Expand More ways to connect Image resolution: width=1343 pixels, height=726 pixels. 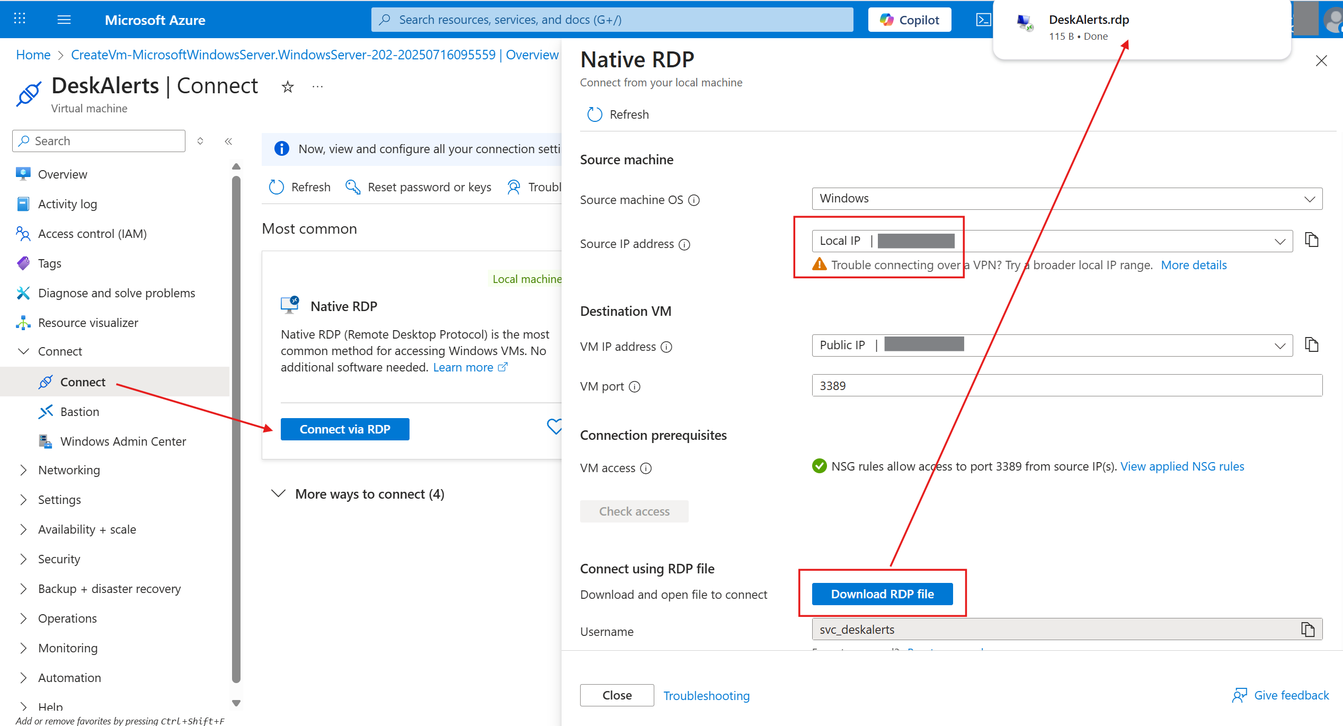(369, 493)
